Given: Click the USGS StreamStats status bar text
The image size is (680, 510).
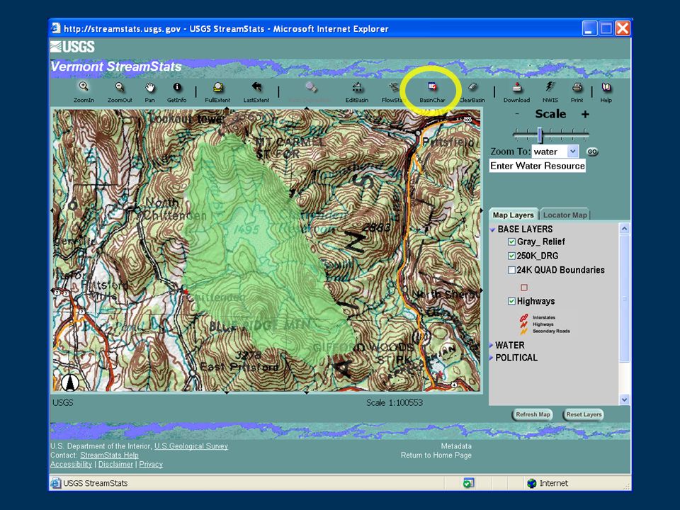Looking at the screenshot, I should click(x=96, y=483).
